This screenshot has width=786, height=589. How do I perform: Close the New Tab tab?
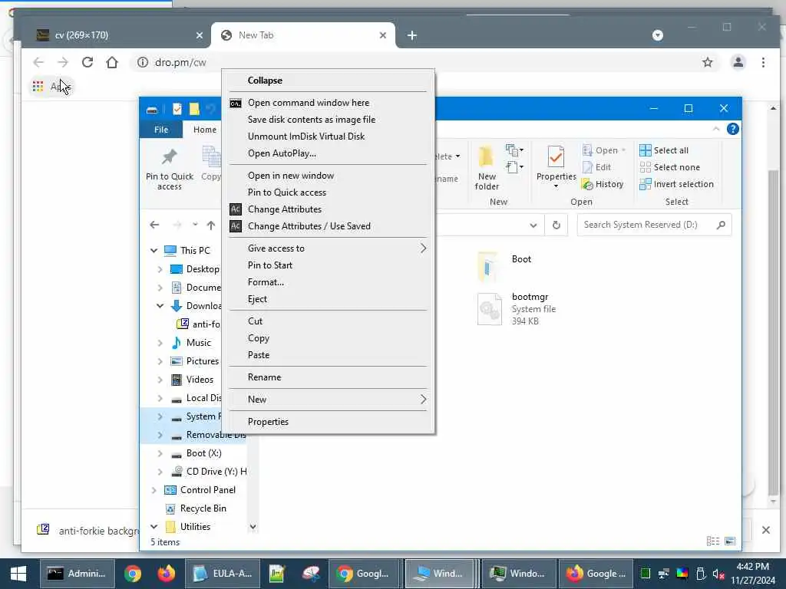pyautogui.click(x=383, y=35)
